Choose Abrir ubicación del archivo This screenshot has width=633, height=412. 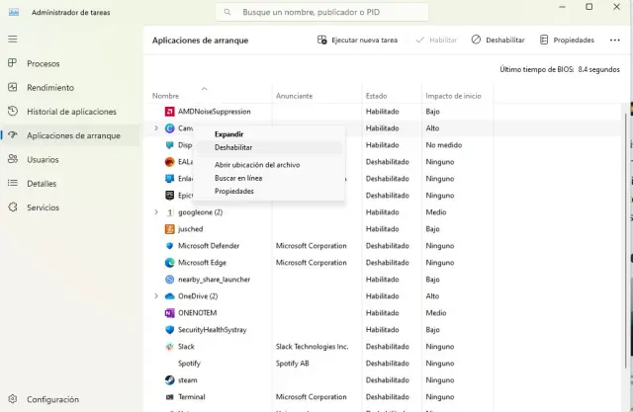click(x=257, y=165)
